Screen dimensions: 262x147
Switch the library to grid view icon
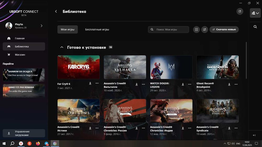click(196, 30)
